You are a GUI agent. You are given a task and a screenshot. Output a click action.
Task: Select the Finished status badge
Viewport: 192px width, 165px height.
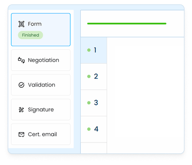coord(30,35)
